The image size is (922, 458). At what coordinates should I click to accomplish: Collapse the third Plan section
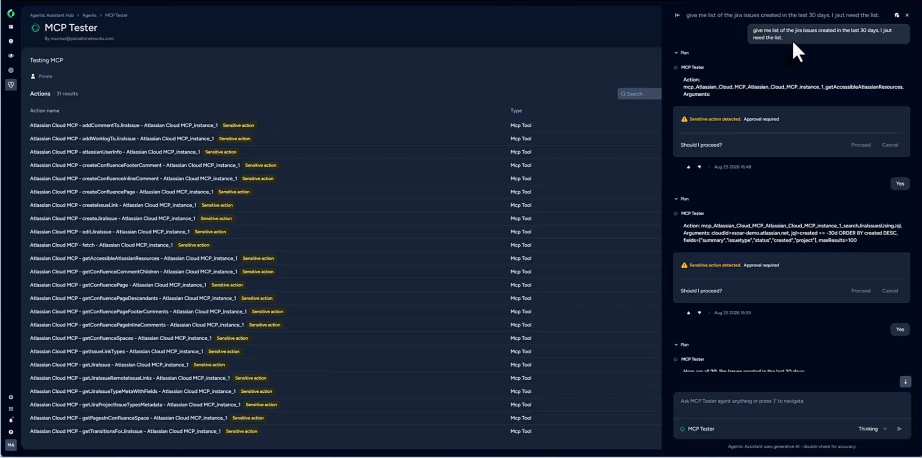676,345
